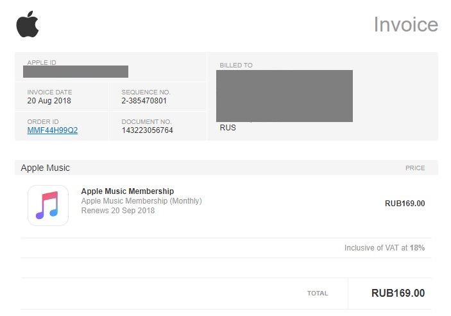
Task: Select the redacted Apple ID field
Action: [x=76, y=71]
